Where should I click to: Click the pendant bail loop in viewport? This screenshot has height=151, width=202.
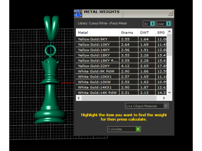point(51,28)
